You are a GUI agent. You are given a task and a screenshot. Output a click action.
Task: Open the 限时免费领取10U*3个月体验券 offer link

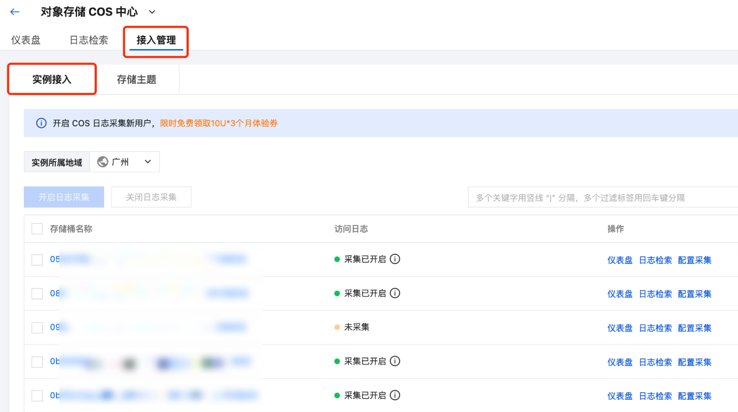(219, 123)
